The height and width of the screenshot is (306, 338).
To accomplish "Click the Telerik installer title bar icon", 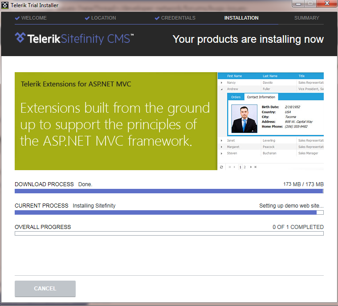I will 5,5.
